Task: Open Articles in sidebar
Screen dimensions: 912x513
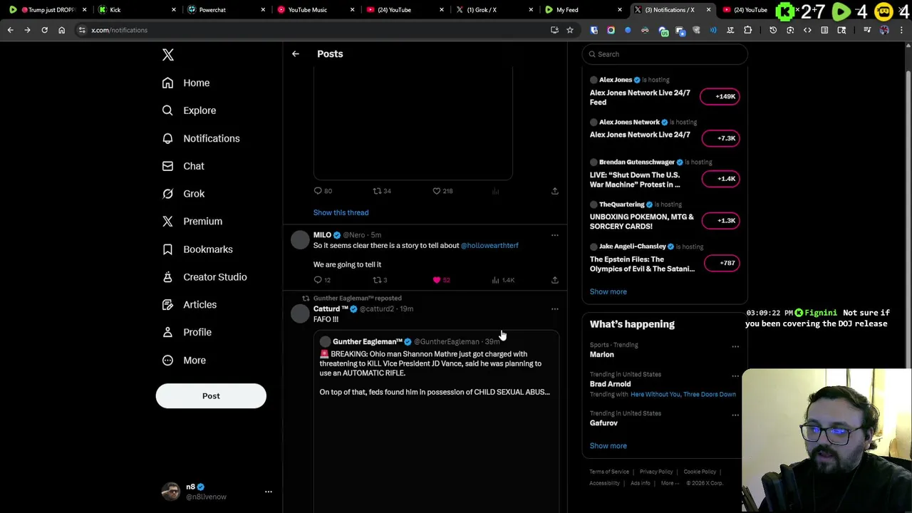Action: [190, 305]
